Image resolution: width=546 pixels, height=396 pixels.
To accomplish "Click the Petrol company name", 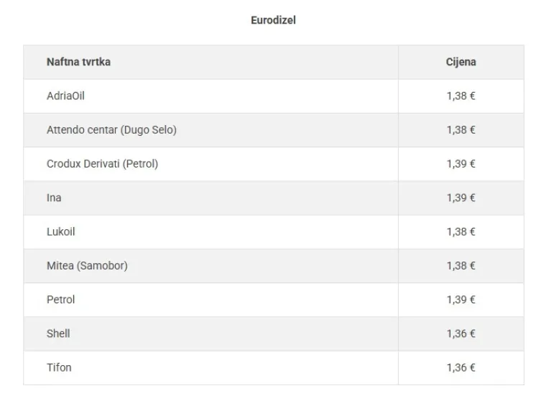I will pyautogui.click(x=60, y=300).
